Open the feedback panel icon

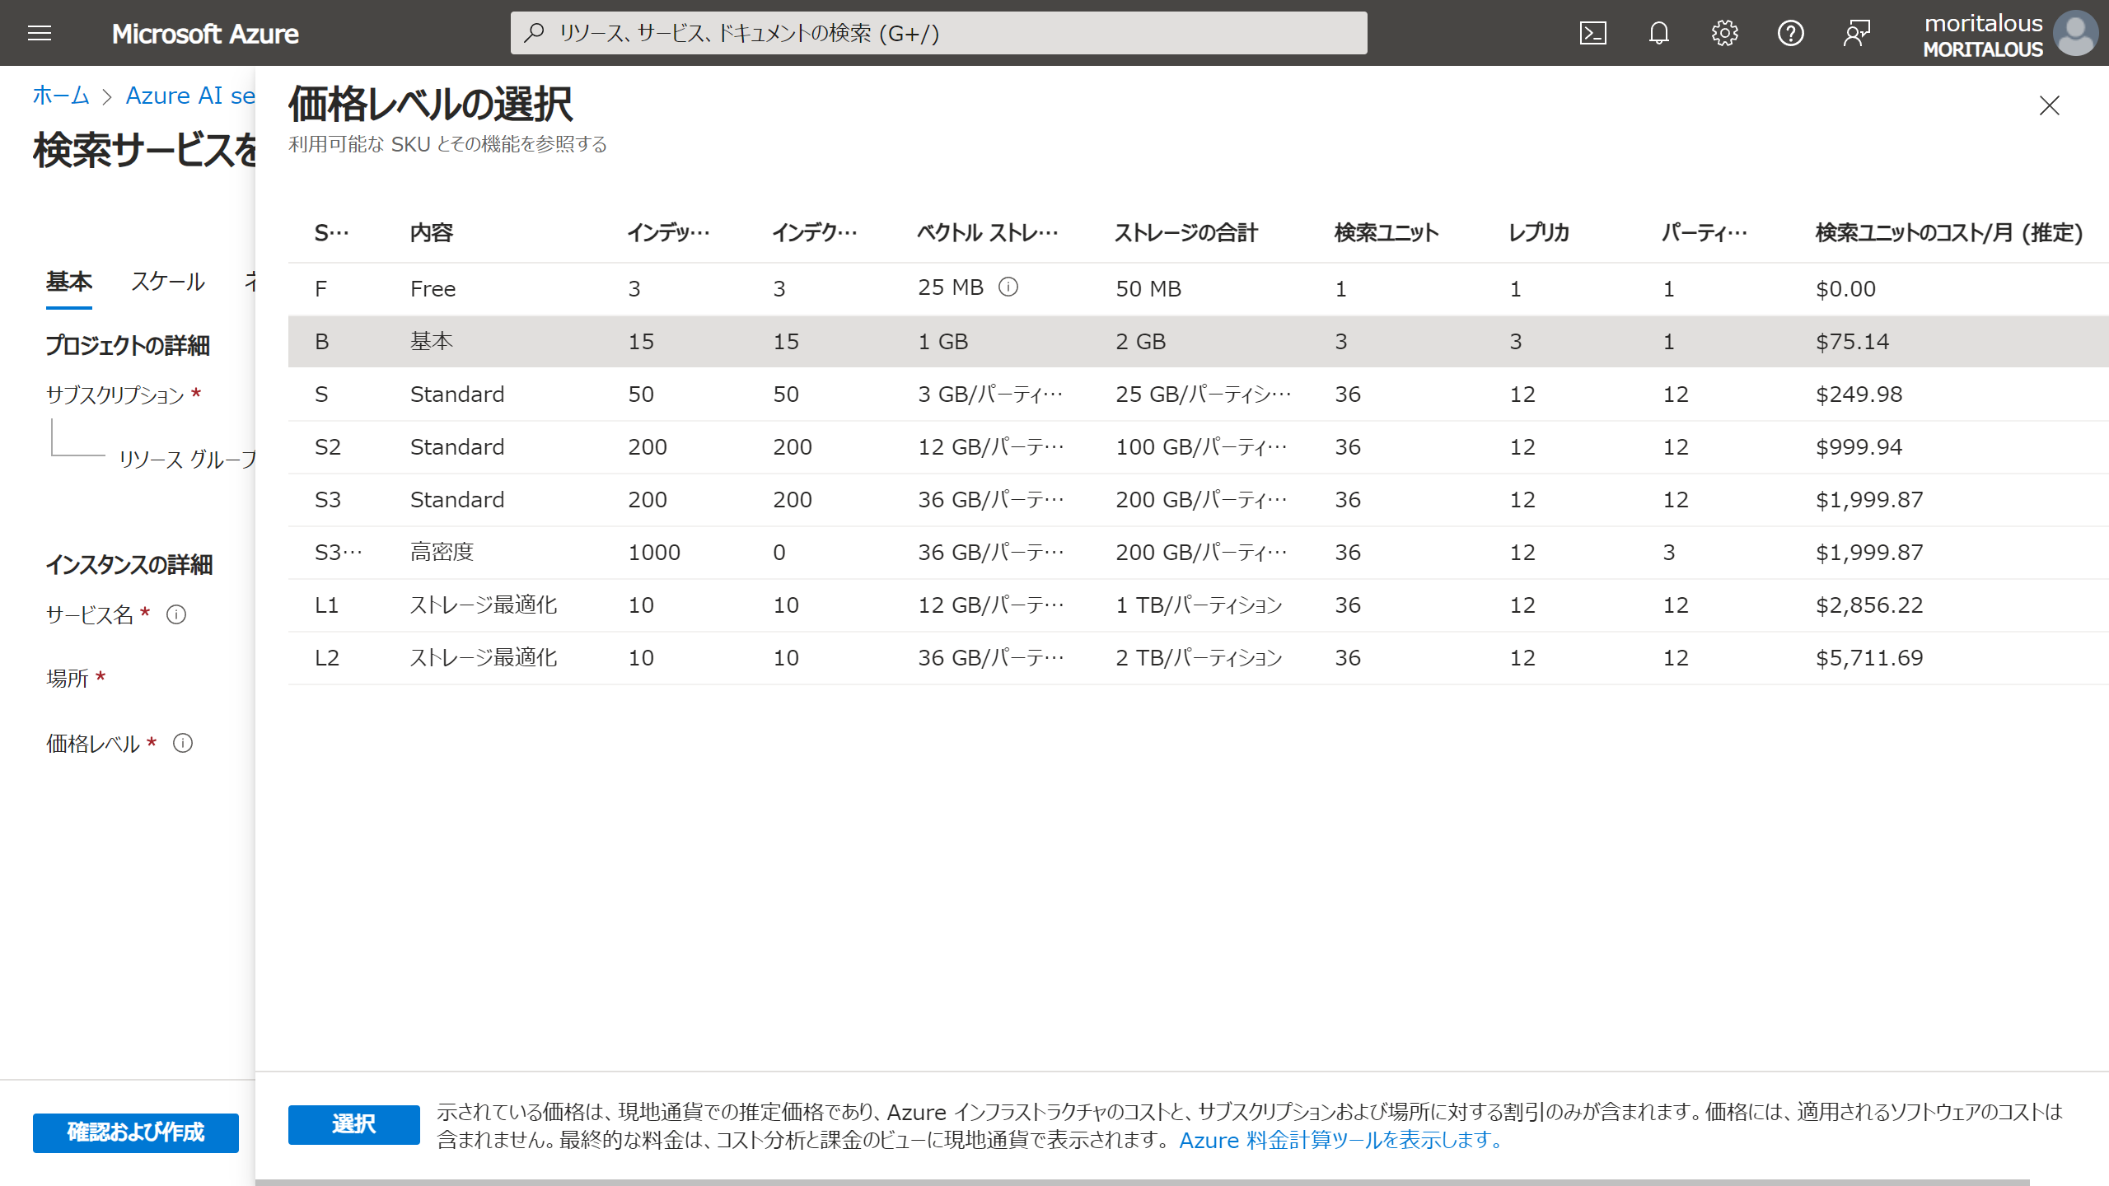point(1857,33)
